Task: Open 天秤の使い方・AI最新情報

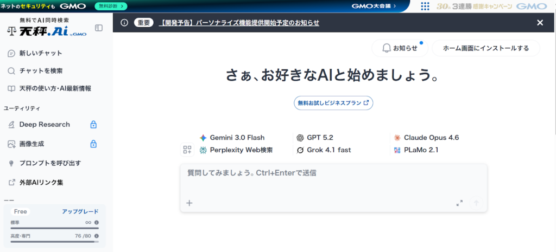Action: (49, 88)
